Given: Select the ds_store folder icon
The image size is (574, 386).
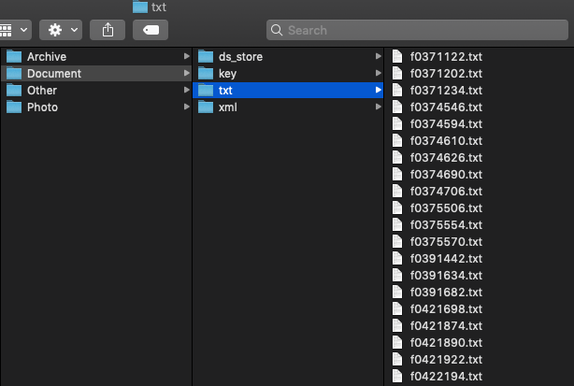Looking at the screenshot, I should pos(206,57).
